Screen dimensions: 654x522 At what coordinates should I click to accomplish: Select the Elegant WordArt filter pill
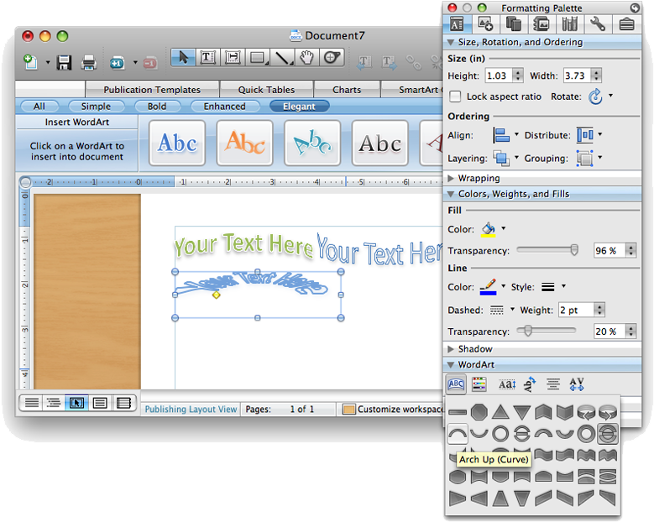pyautogui.click(x=299, y=107)
